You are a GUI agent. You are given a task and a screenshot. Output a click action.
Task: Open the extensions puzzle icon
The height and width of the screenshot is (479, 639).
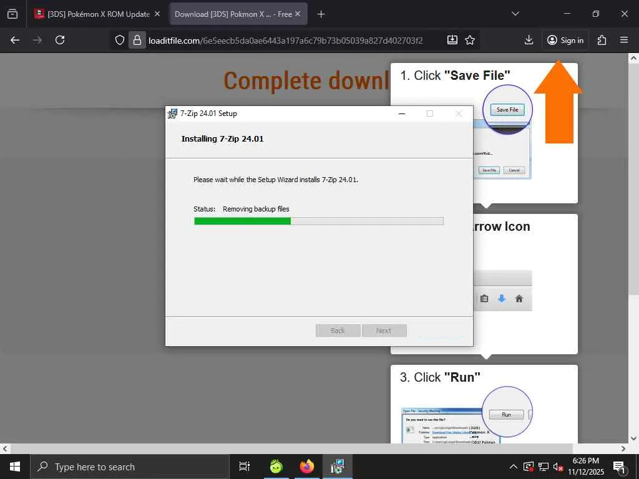coord(602,40)
